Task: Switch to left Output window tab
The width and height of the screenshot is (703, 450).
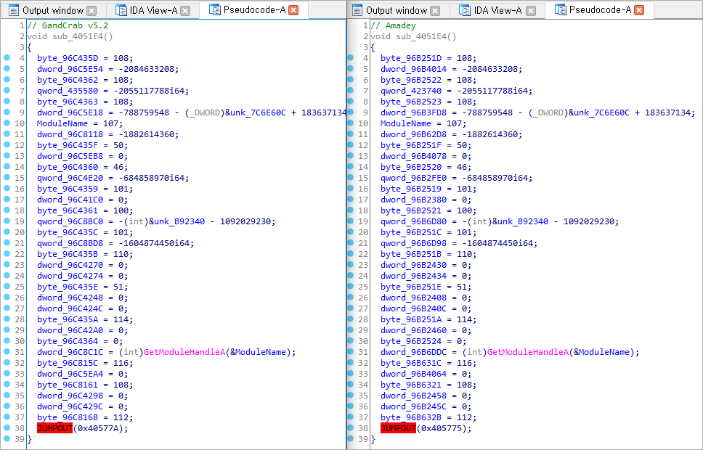Action: click(53, 10)
